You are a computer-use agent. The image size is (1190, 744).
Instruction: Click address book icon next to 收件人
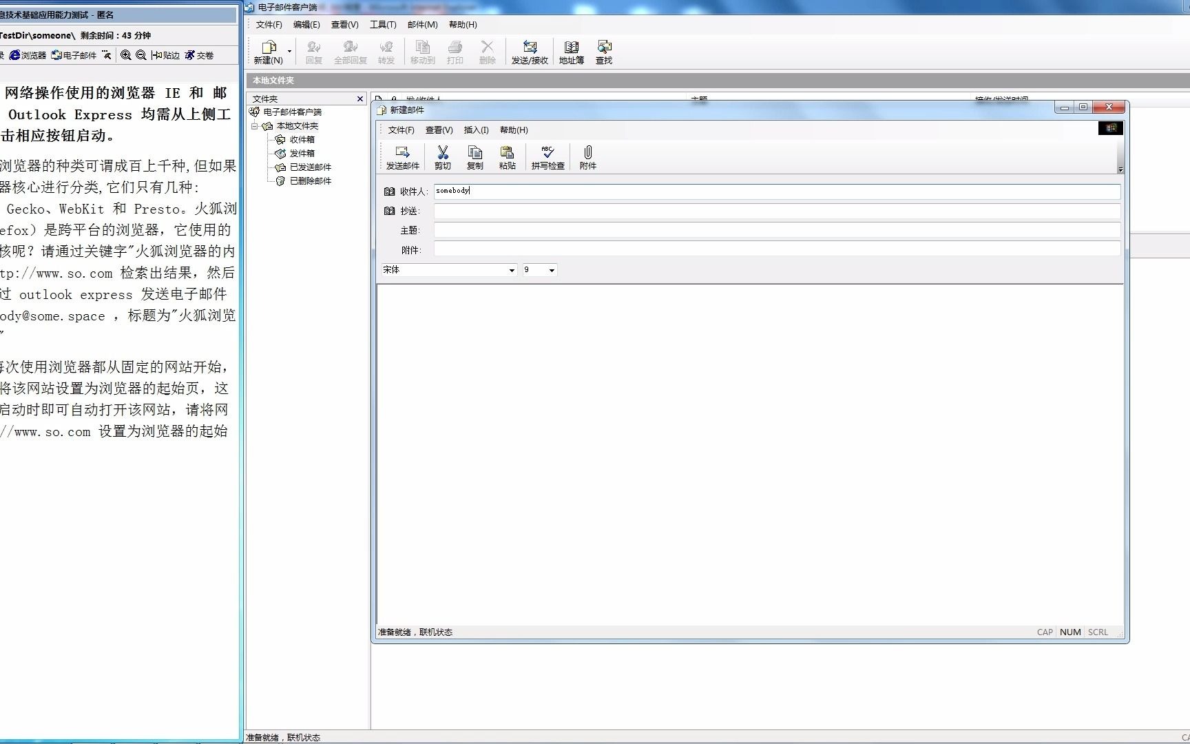coord(389,192)
